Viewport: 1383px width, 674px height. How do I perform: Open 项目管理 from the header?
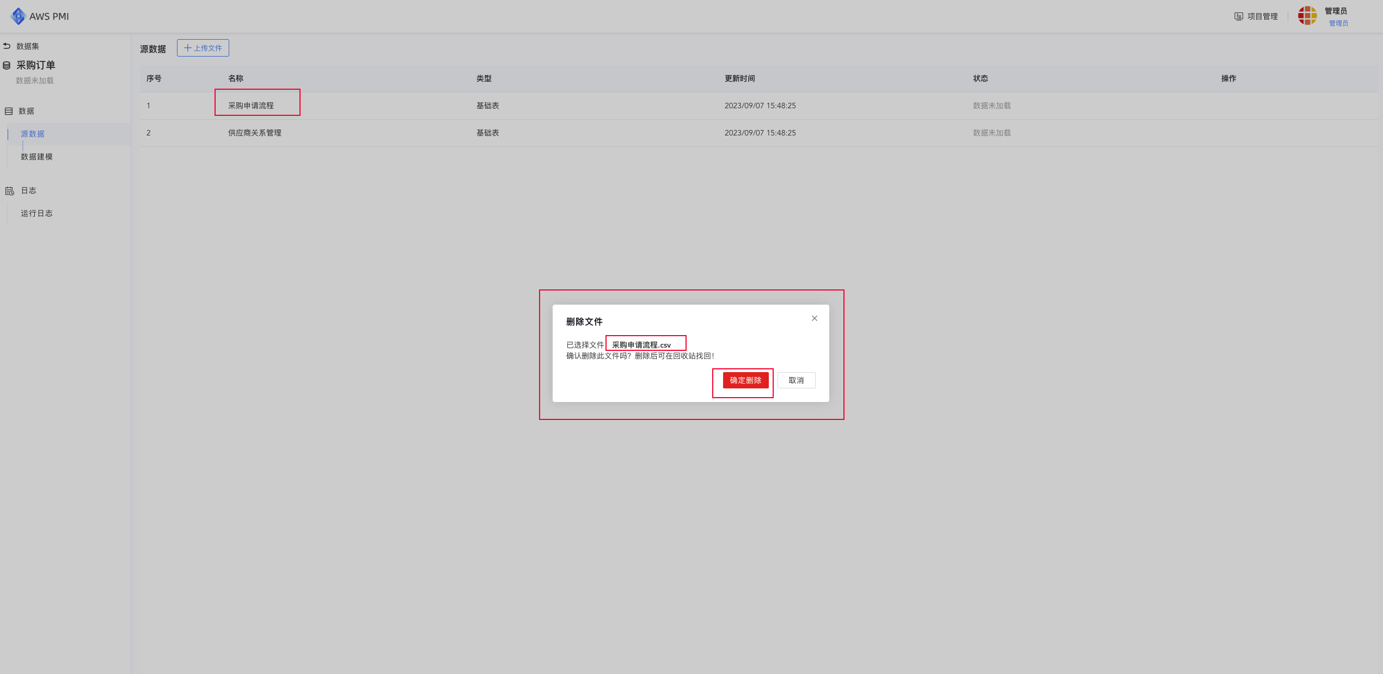point(1256,16)
